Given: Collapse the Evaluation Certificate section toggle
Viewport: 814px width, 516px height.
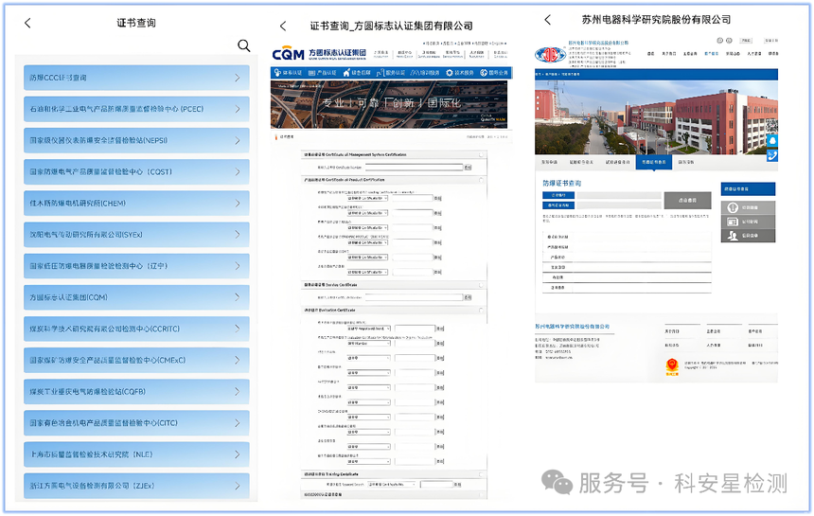Looking at the screenshot, I should click(x=481, y=310).
